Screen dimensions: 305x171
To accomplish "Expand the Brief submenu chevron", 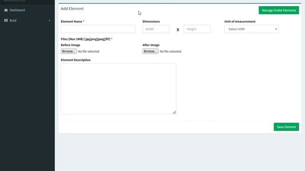I will pyautogui.click(x=50, y=20).
